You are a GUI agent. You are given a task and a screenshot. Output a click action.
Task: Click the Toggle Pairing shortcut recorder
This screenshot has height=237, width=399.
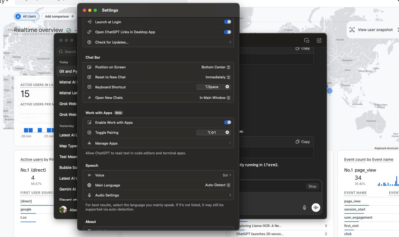click(x=212, y=132)
